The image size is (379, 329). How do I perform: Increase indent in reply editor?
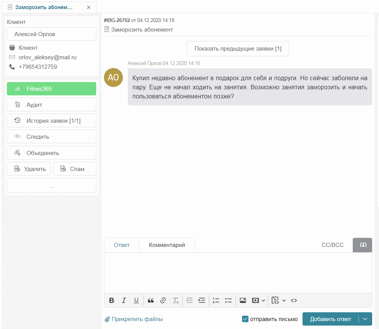(x=202, y=300)
